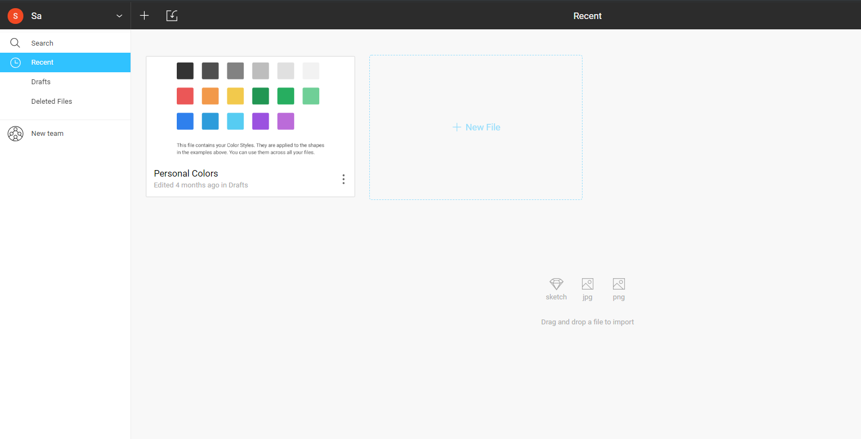Viewport: 861px width, 439px height.
Task: Select the Recent sidebar item
Action: tap(42, 62)
